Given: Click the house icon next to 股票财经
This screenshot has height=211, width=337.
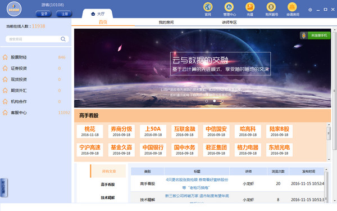Looking at the screenshot, I should click(5, 57).
